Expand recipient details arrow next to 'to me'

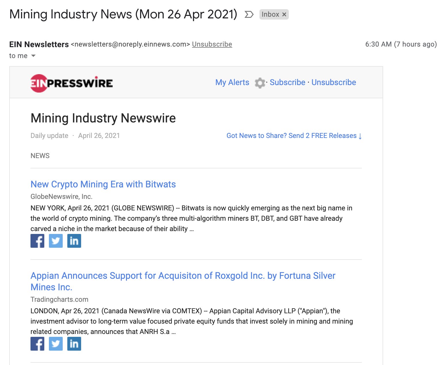point(33,56)
